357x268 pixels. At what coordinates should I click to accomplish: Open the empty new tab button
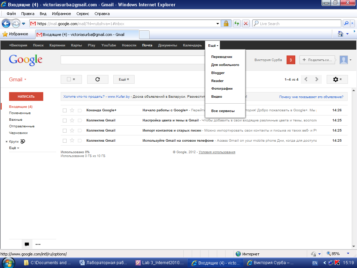coord(144,35)
